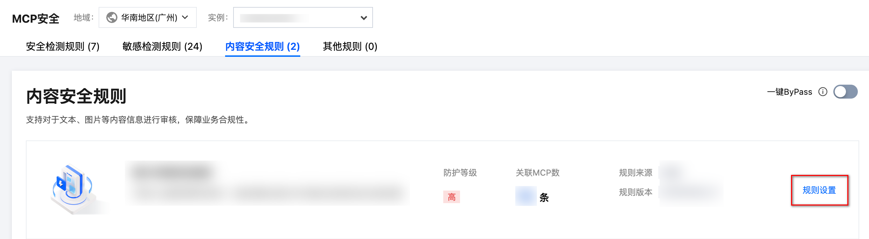Go to the 其他规则 (0) tab
Screen dimensions: 869x239
(350, 46)
